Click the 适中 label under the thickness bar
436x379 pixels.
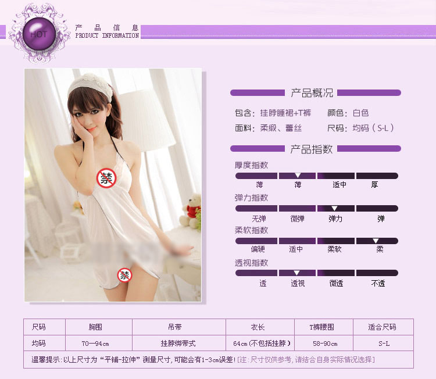(339, 185)
